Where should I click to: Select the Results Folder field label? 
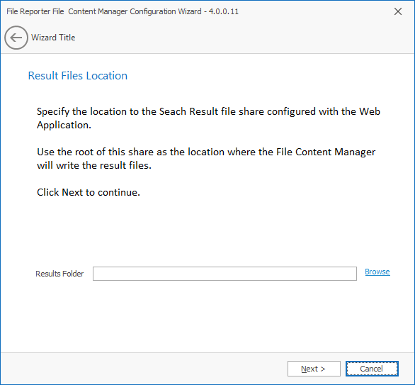pos(59,274)
